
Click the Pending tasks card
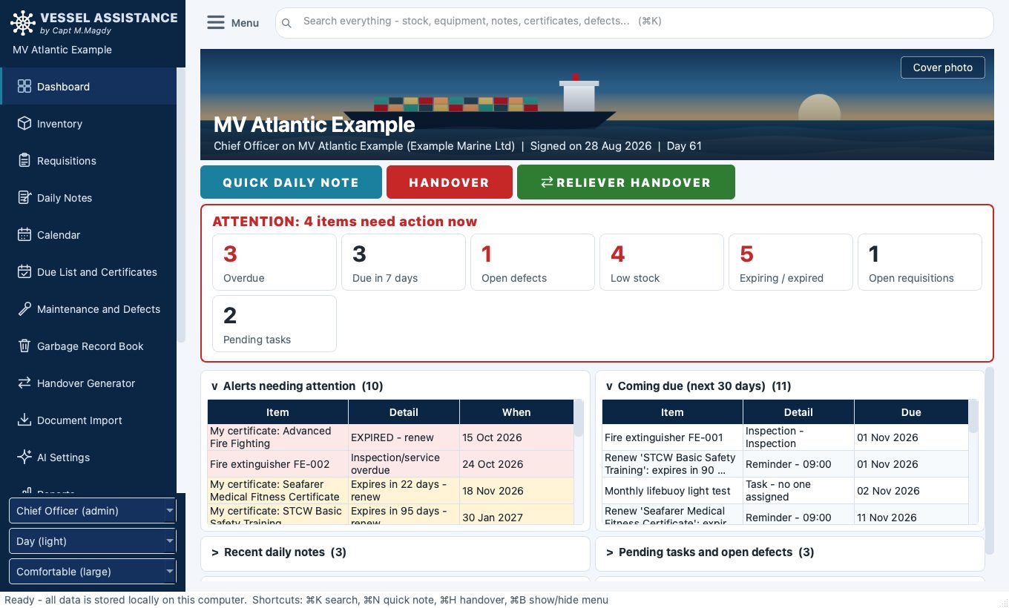[x=275, y=323]
